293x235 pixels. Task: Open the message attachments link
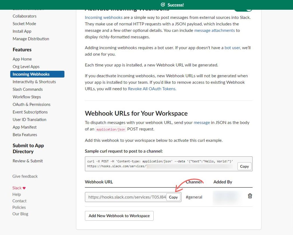click(x=214, y=30)
